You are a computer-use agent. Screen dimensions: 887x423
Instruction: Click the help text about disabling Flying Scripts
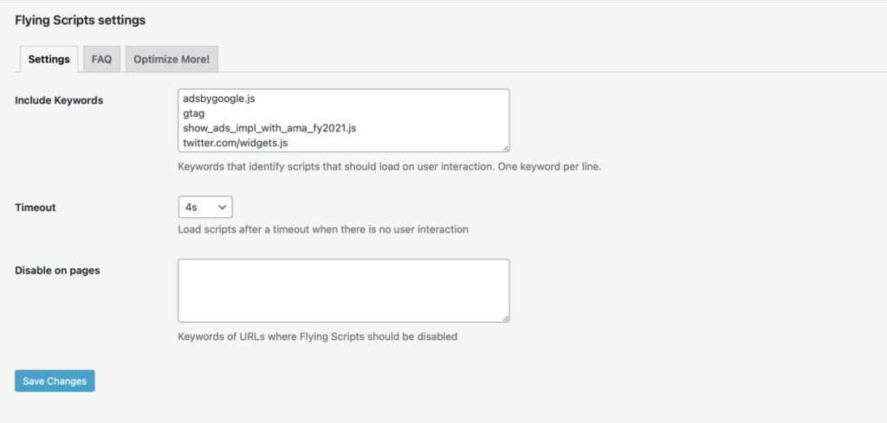point(317,336)
